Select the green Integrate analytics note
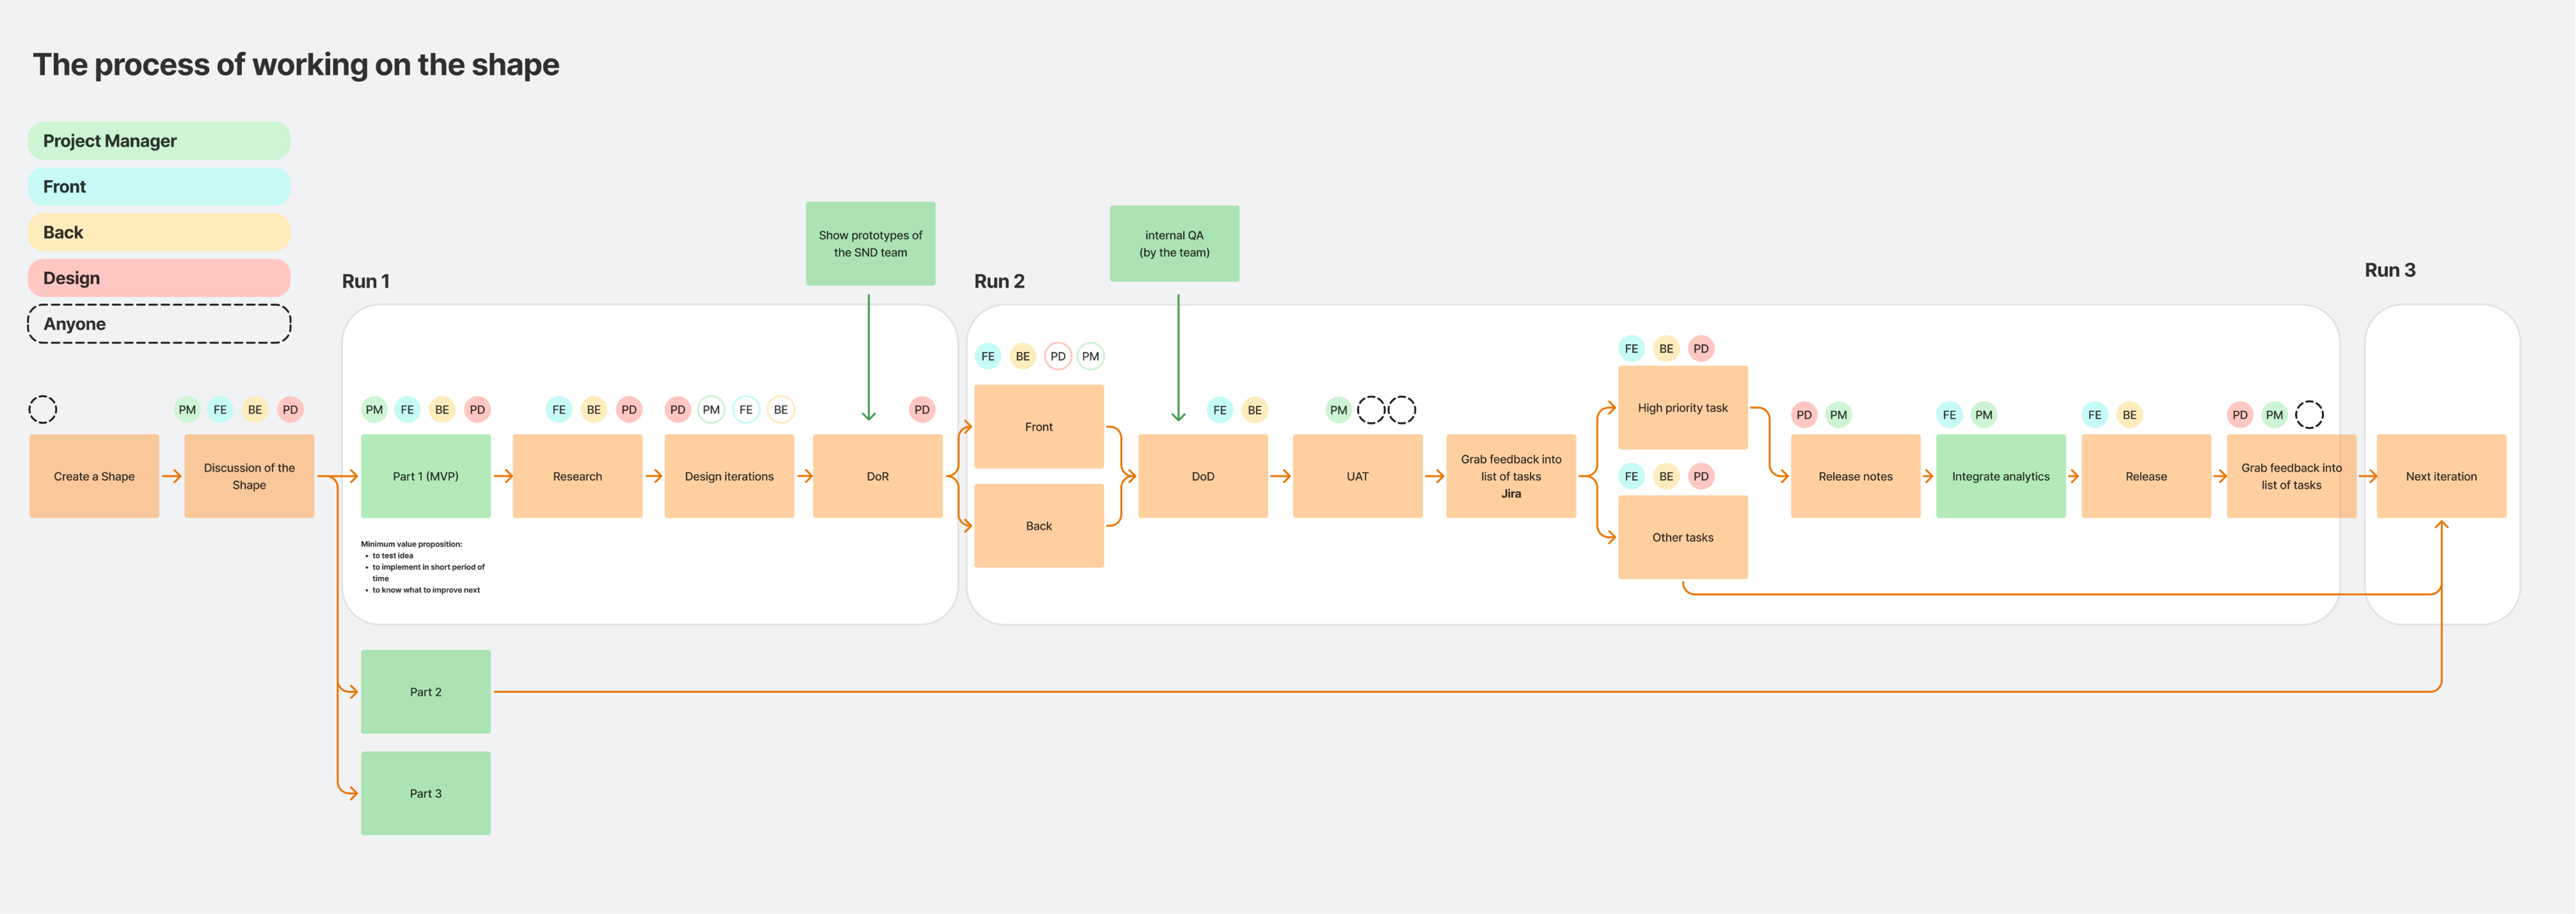 [x=2001, y=476]
